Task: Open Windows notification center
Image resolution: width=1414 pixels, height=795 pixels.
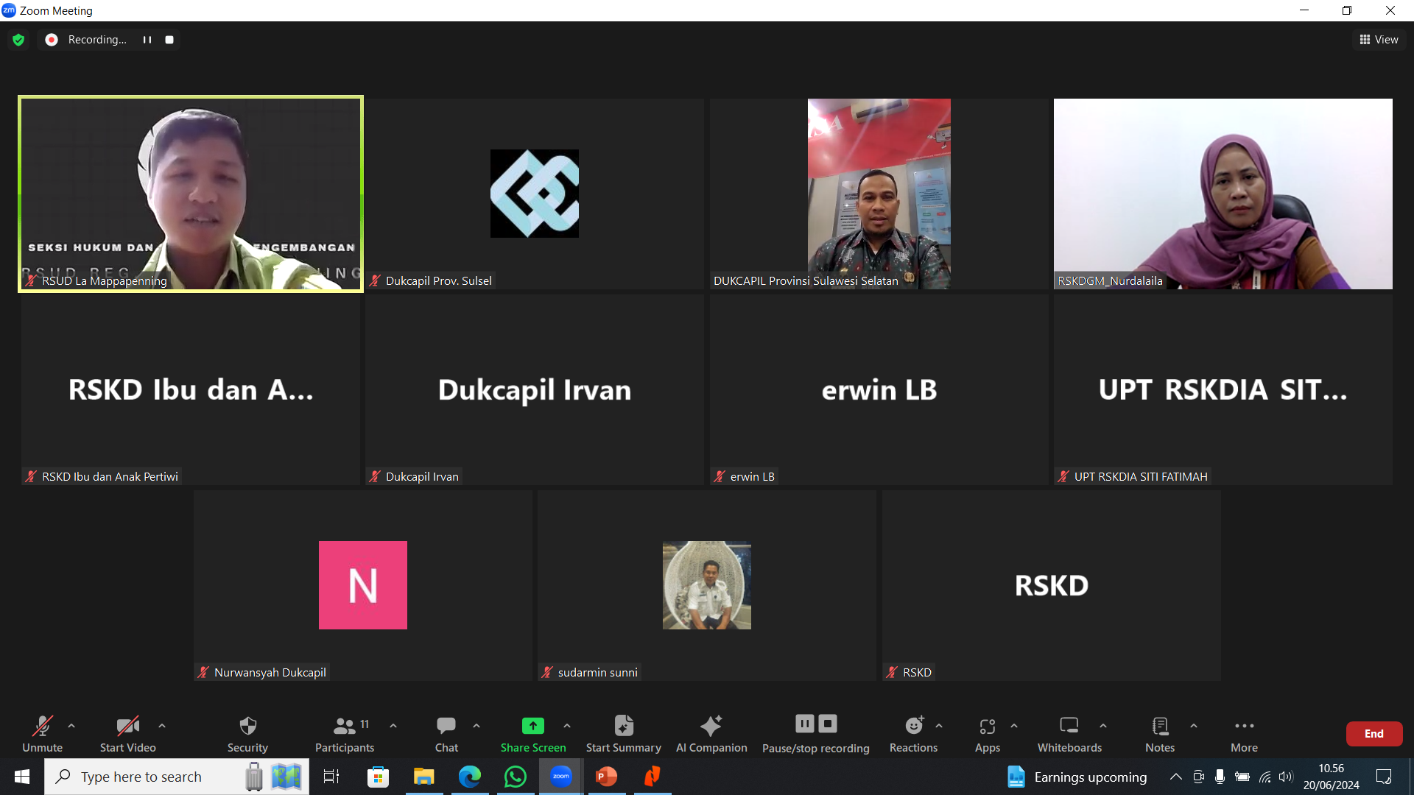Action: [x=1384, y=777]
